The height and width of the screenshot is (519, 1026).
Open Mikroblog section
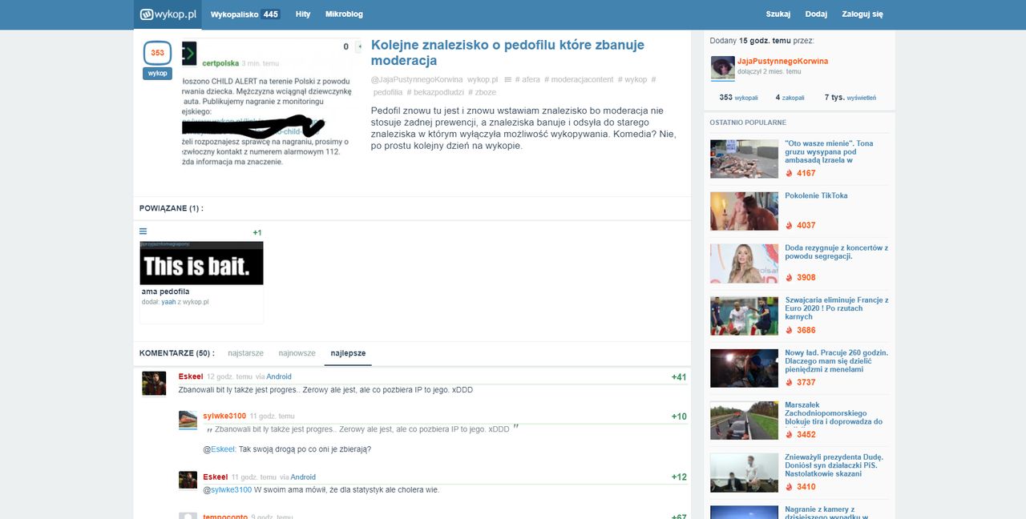(344, 14)
